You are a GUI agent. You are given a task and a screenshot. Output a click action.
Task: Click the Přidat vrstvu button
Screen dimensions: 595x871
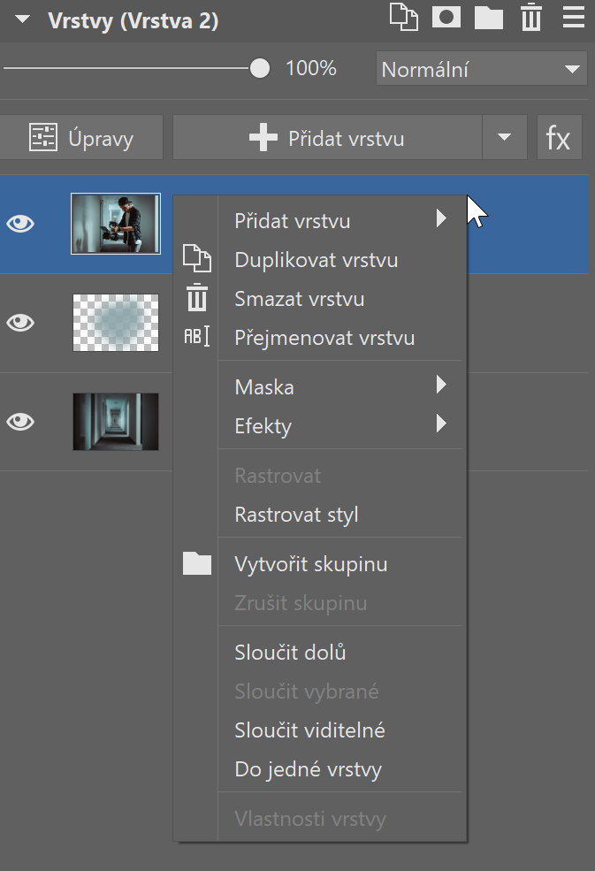pos(327,138)
